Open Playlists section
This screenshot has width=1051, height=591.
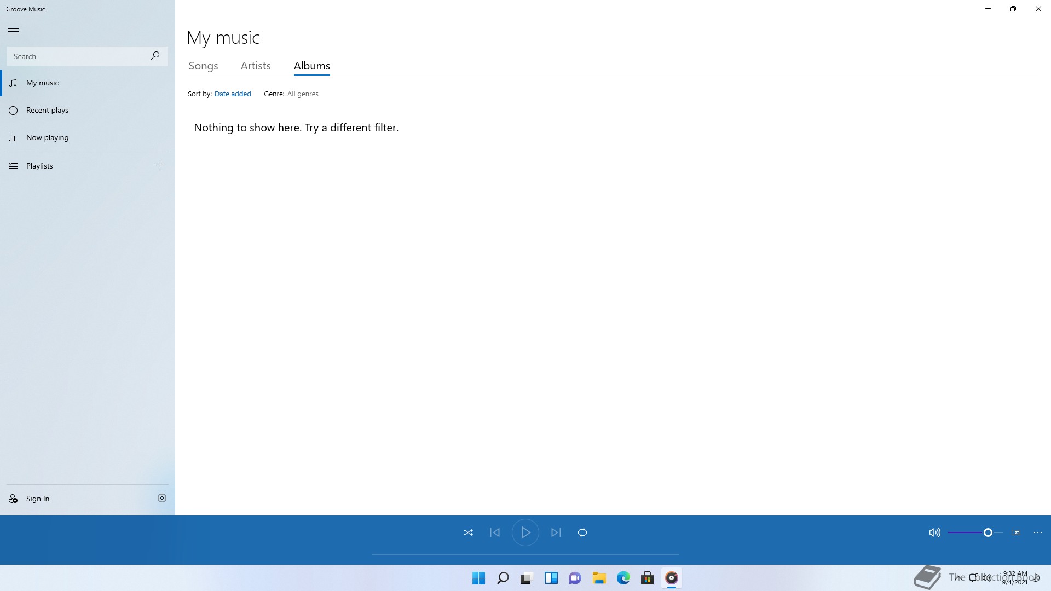tap(77, 165)
